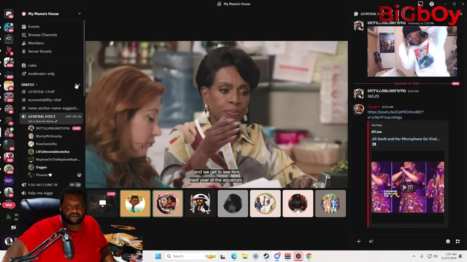Open the GENERAL-CHAT text channel
Image resolution: width=467 pixels, height=262 pixels.
coord(41,92)
